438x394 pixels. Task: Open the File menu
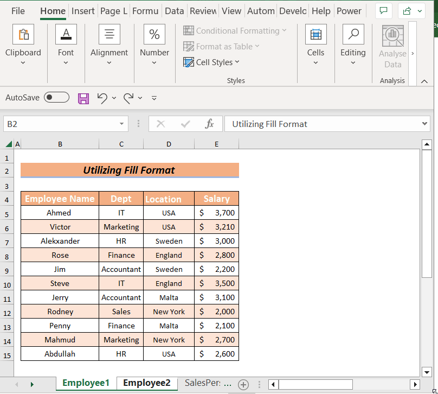[x=18, y=11]
